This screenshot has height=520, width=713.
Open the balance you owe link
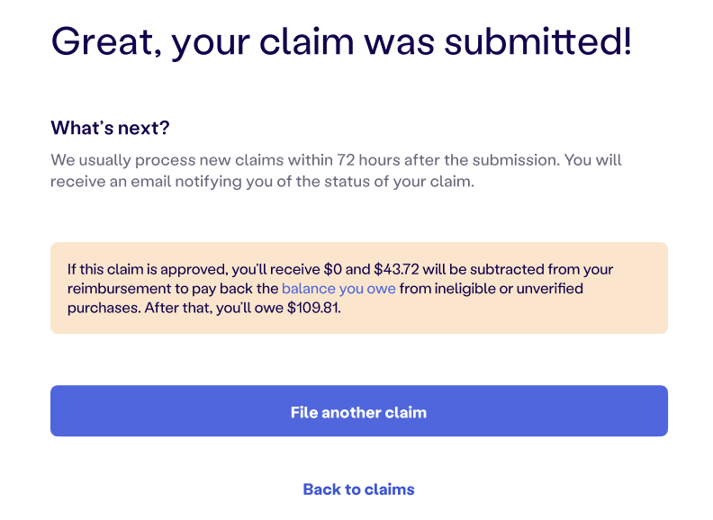(338, 289)
